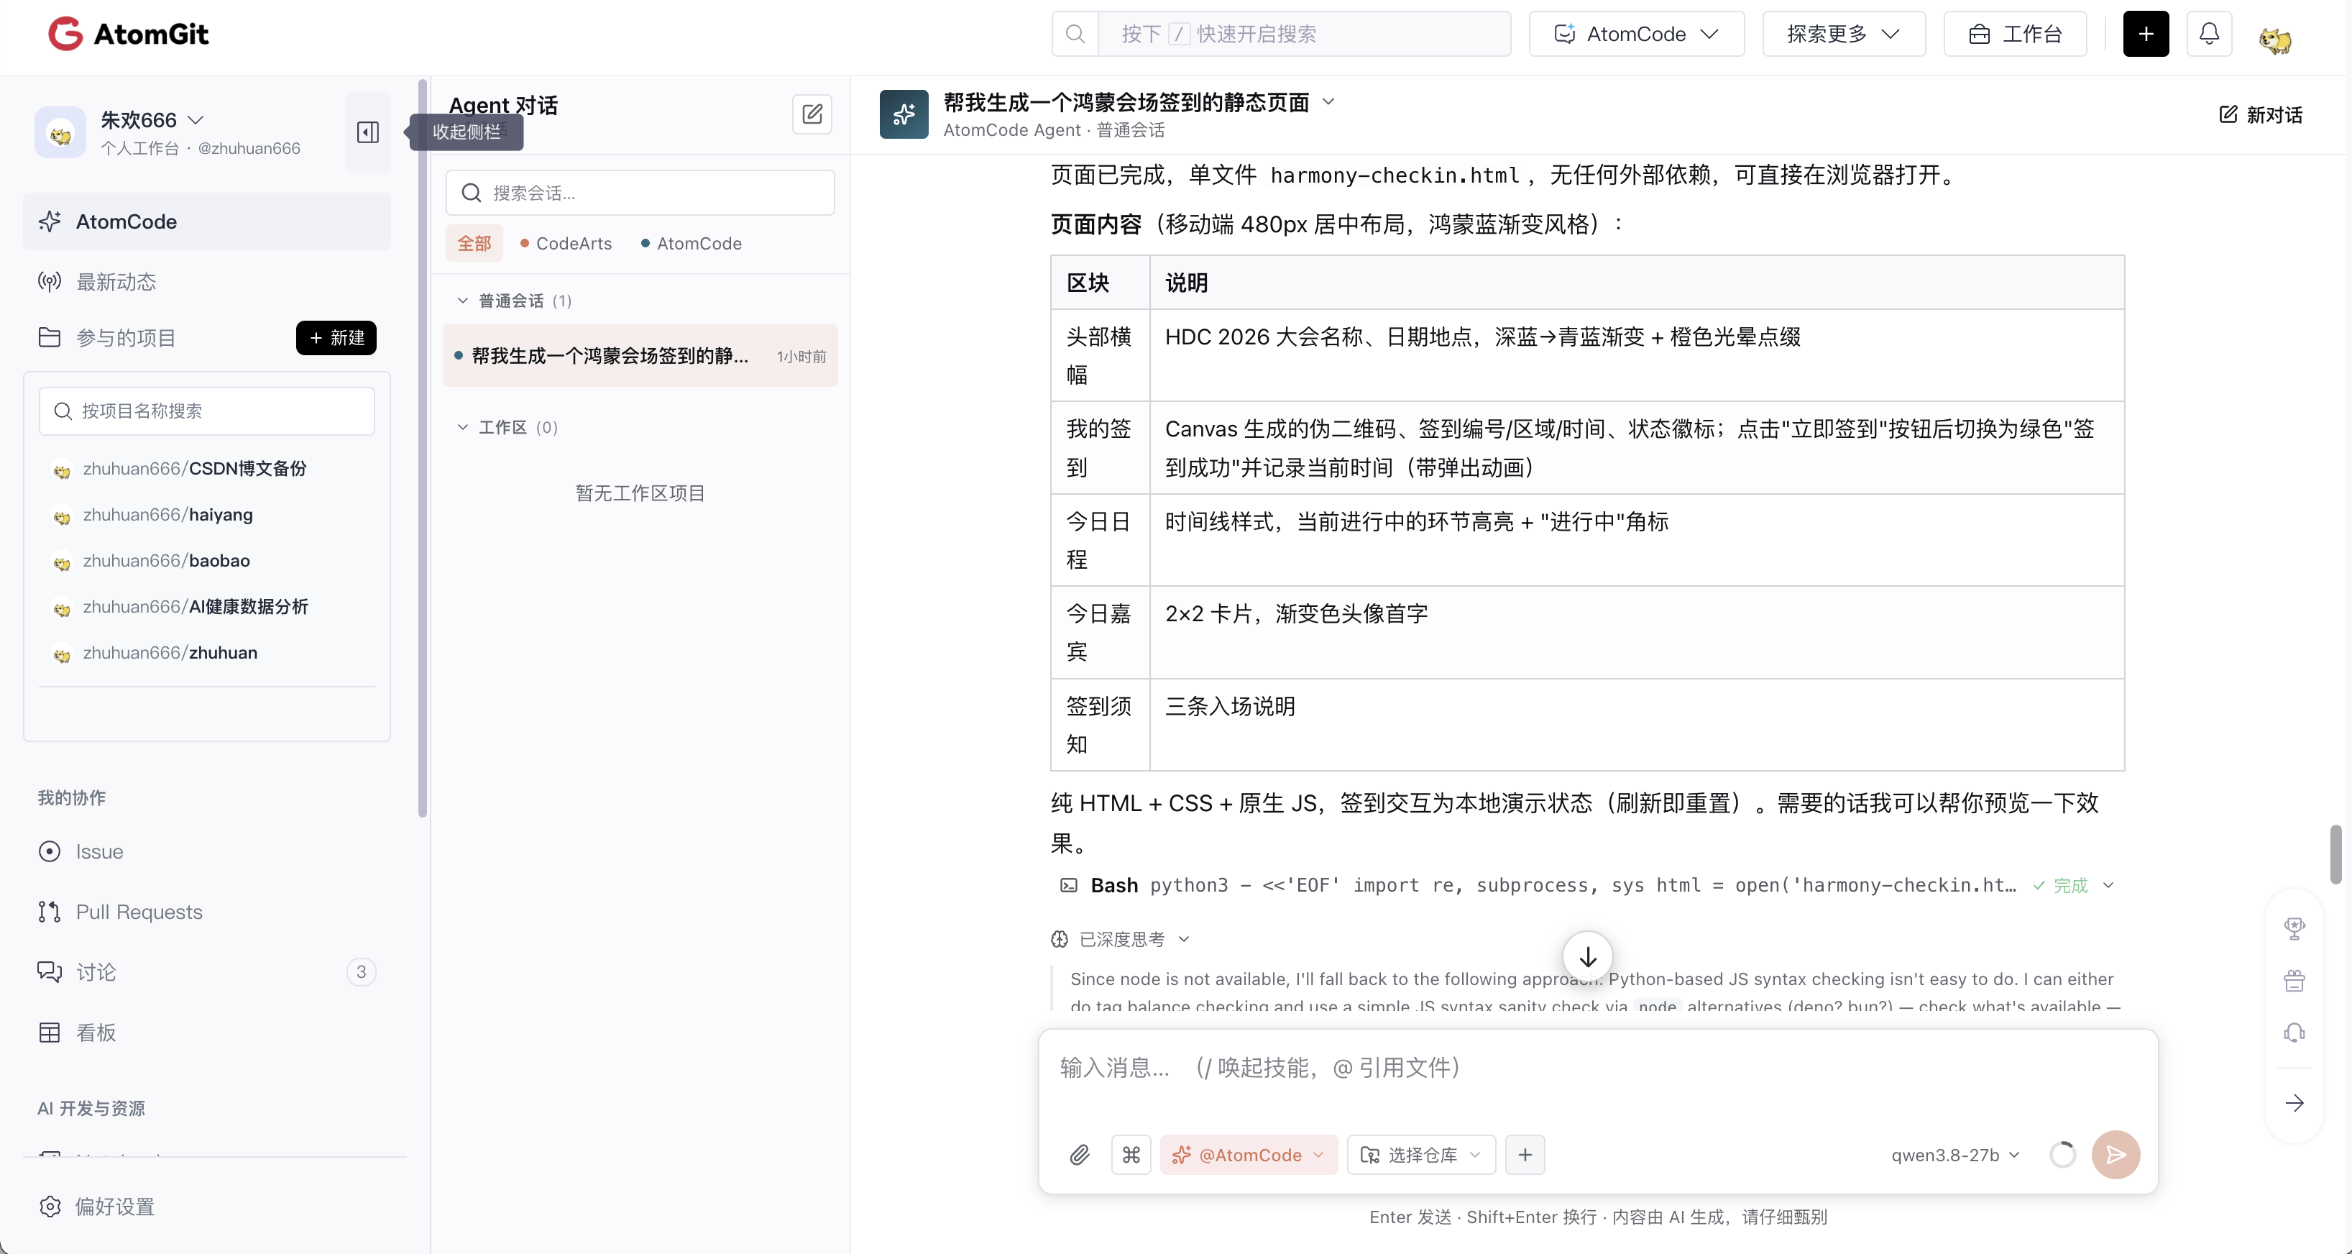The width and height of the screenshot is (2352, 1254).
Task: Collapse the sidebar with the panel icon
Action: tap(368, 132)
